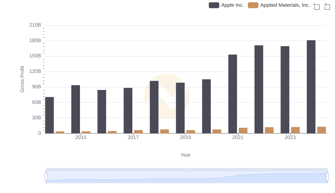335x193 pixels.
Task: Click Apple's 2024 gross profit bar
Action: (x=311, y=87)
